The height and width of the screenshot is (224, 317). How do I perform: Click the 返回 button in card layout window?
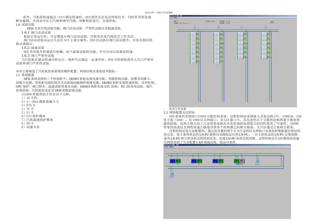click(x=272, y=22)
